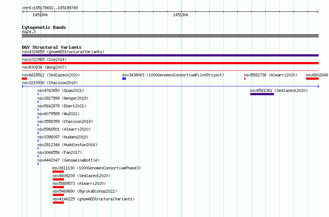Open esv3438063 1000GenomesConsortiumPilotProject label
329x217 pixels.
click(x=173, y=75)
